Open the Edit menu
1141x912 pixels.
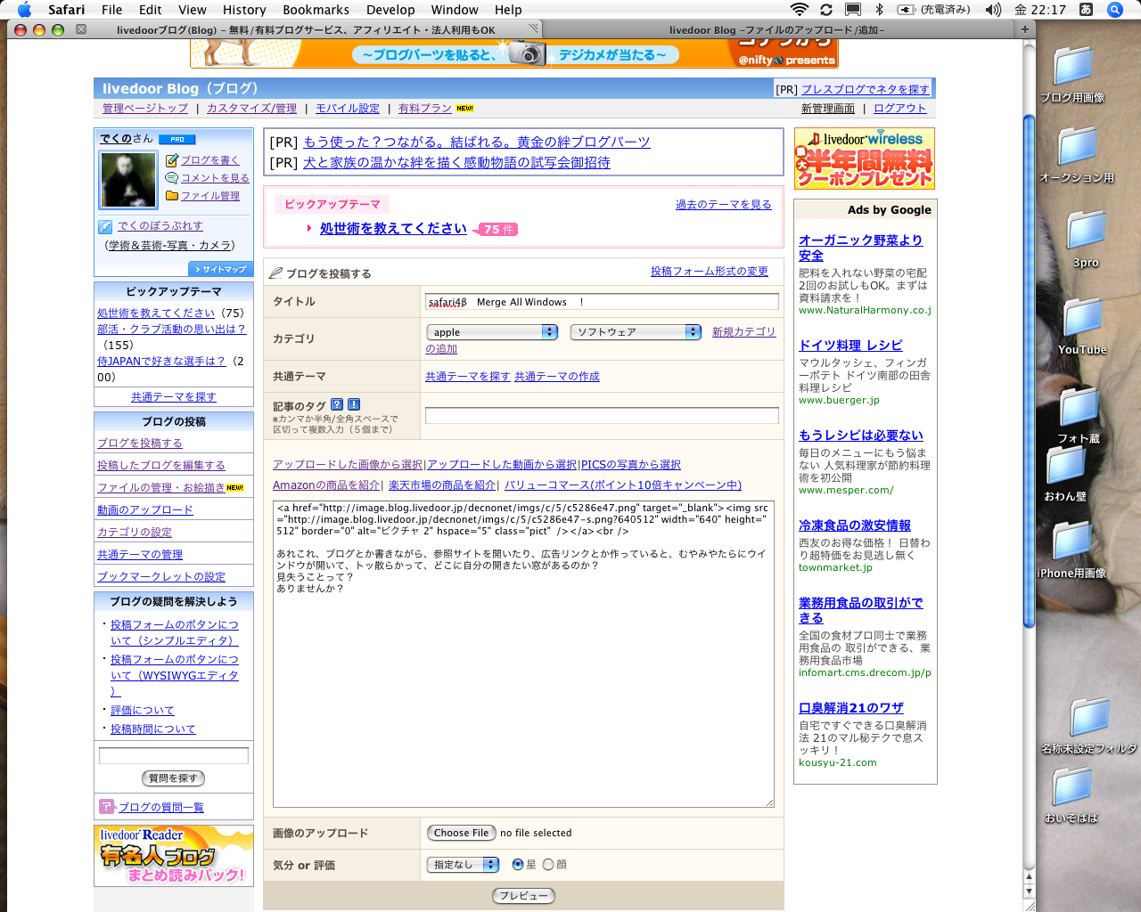click(x=151, y=10)
